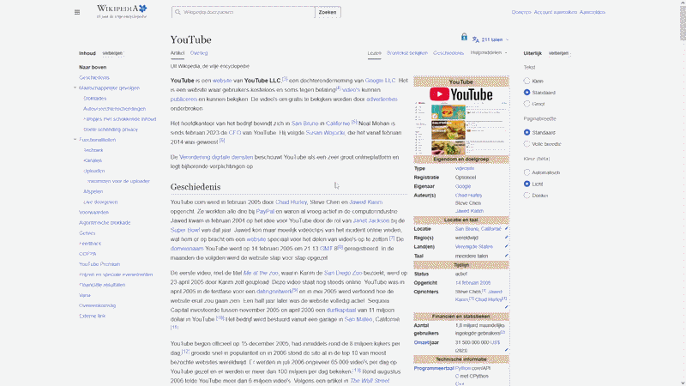This screenshot has width=686, height=386.
Task: Go to the Wikipedia logo home link
Action: [x=122, y=12]
